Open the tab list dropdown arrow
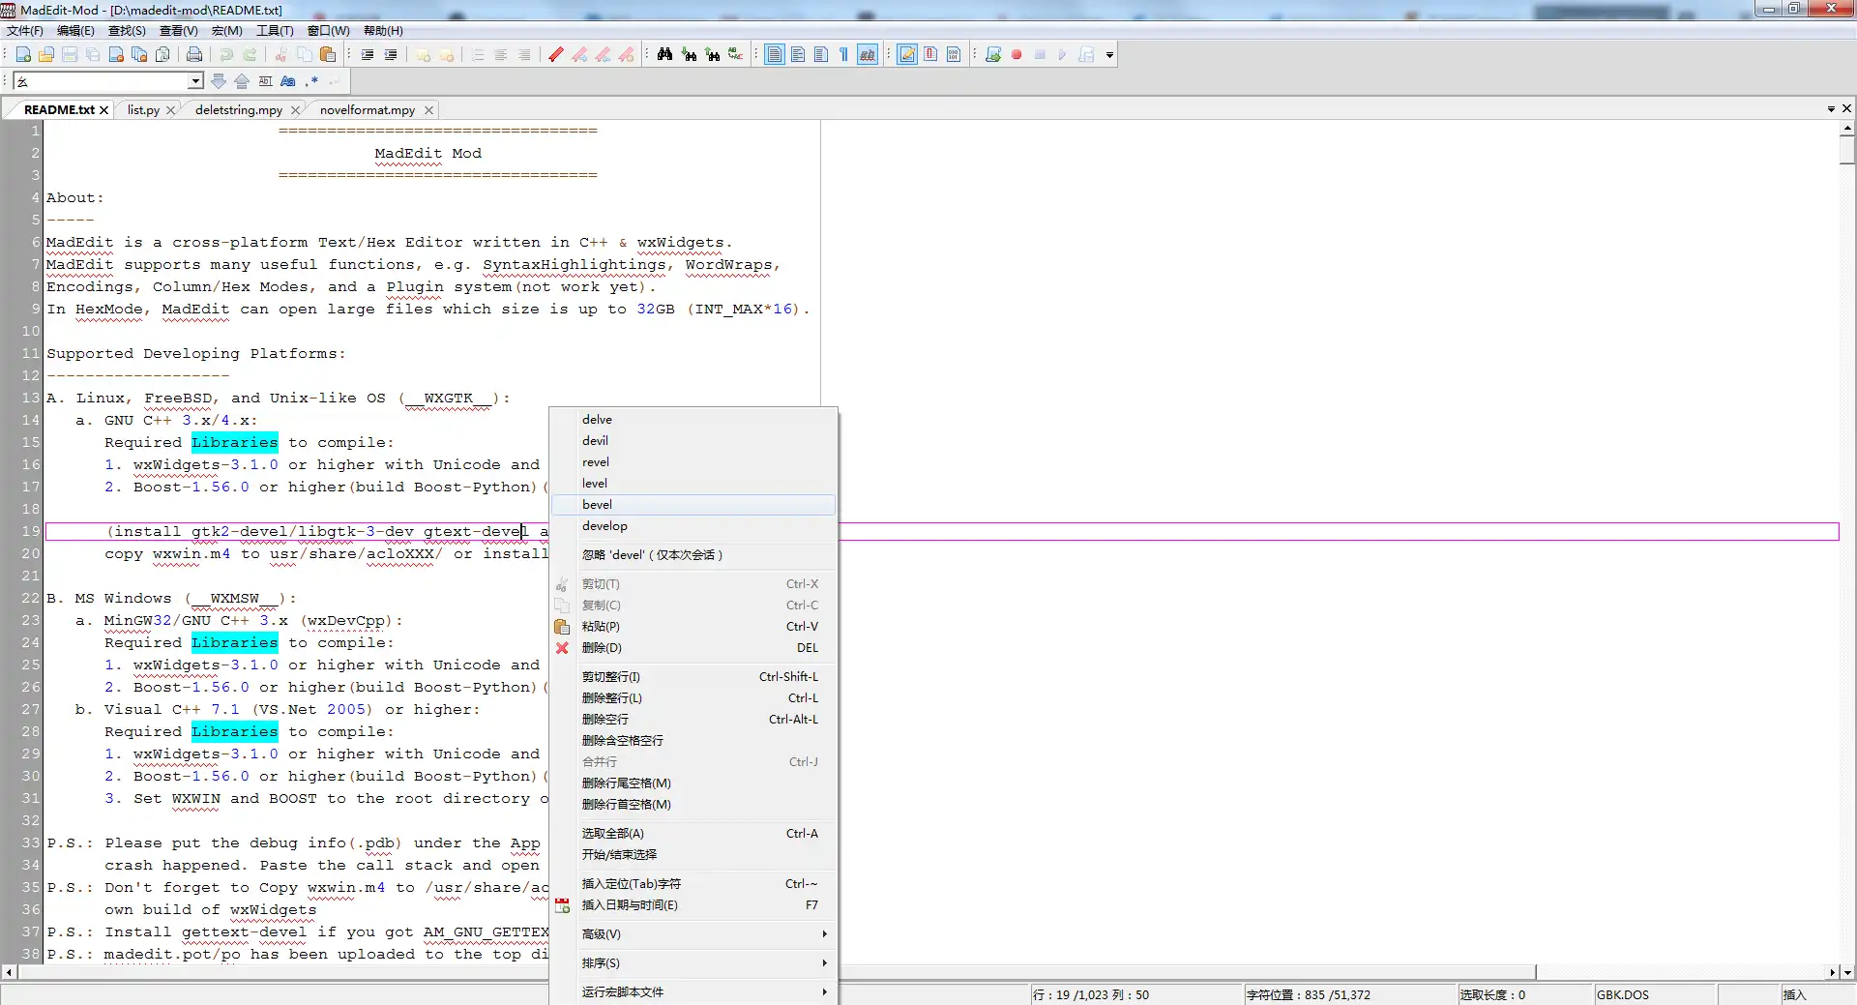The width and height of the screenshot is (1857, 1005). 1831,109
